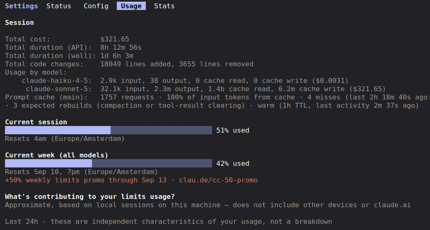This screenshot has height=230, width=430.
Task: Switch to the Status tab
Action: pos(58,6)
